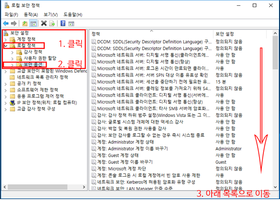280x201 pixels.
Task: Select Microsoft 네트워크 클라이언트: 디지털 서명 통신(항상)
Action: click(x=150, y=102)
